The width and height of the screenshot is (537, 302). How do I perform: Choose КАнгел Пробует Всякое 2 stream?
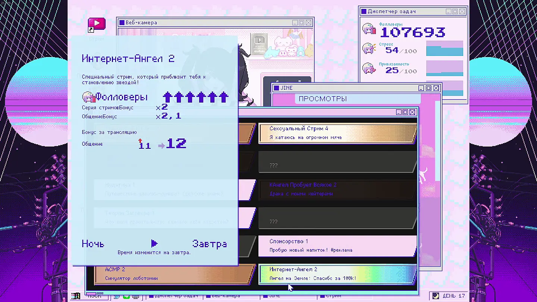tap(337, 189)
